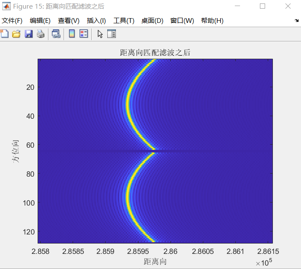The width and height of the screenshot is (301, 269).
Task: Print the figure with the printer icon
Action: (x=41, y=34)
